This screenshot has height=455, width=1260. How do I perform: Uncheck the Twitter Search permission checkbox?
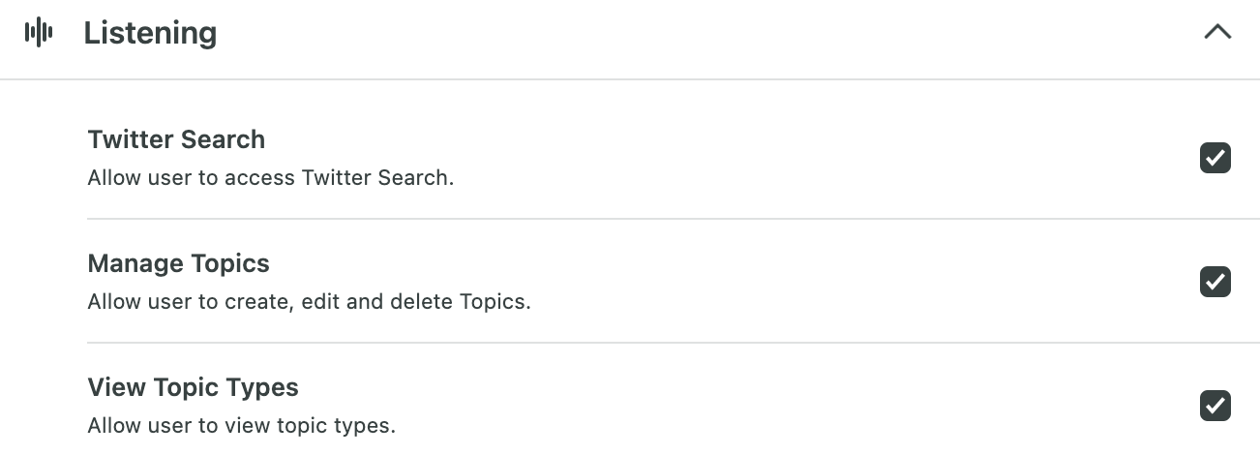pyautogui.click(x=1215, y=158)
